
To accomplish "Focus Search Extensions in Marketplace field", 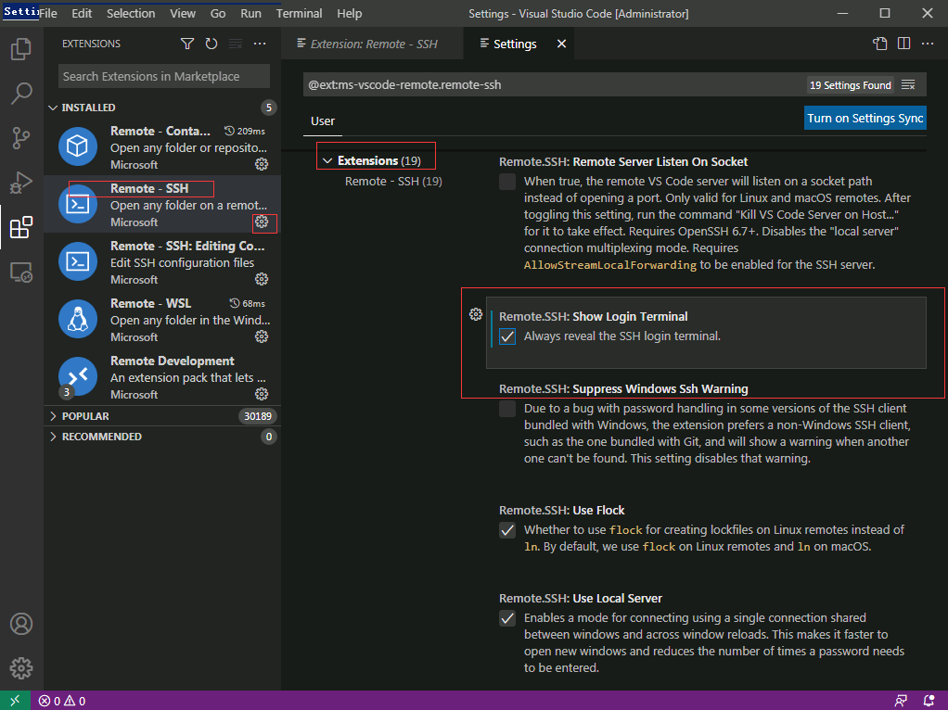I will pos(164,76).
